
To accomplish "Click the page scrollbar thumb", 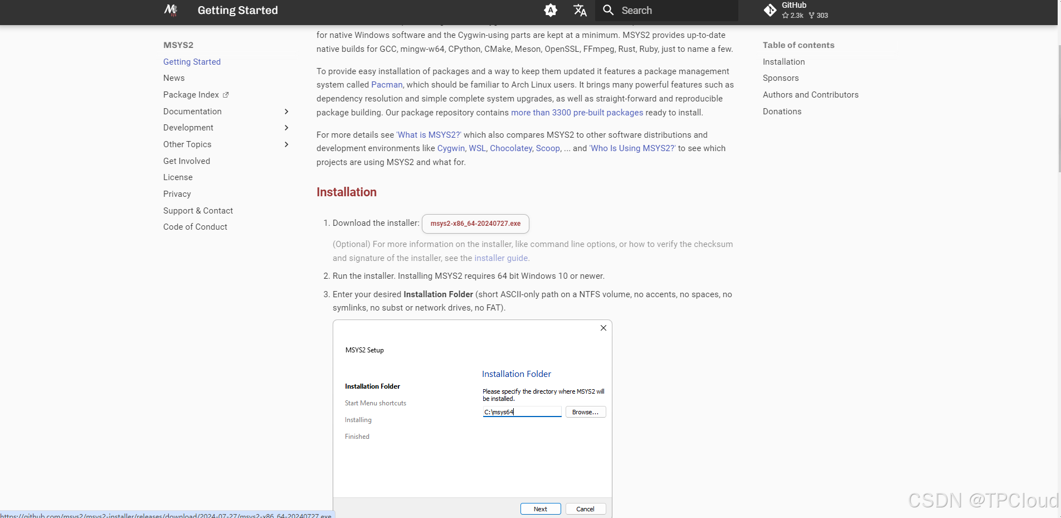I will (1059, 109).
